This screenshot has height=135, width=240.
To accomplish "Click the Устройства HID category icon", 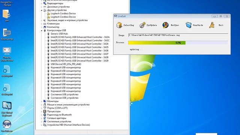I will pyautogui.click(x=45, y=125).
